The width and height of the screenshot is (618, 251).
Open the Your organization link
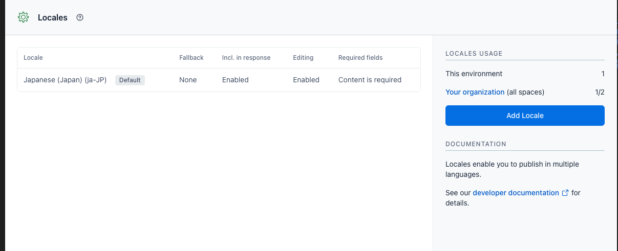tap(475, 92)
